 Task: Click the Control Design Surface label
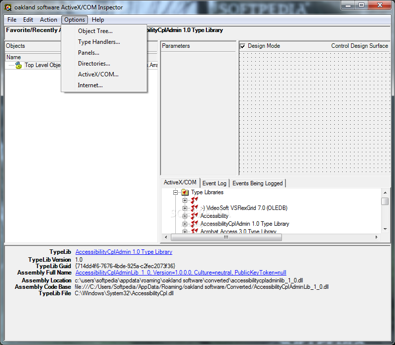[x=359, y=46]
